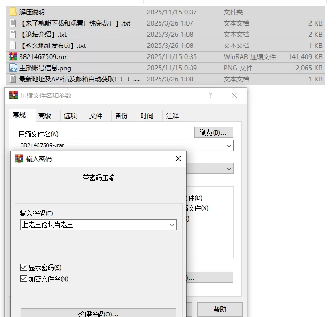Select the 解压说明 folder name
The image size is (336, 317).
[32, 12]
